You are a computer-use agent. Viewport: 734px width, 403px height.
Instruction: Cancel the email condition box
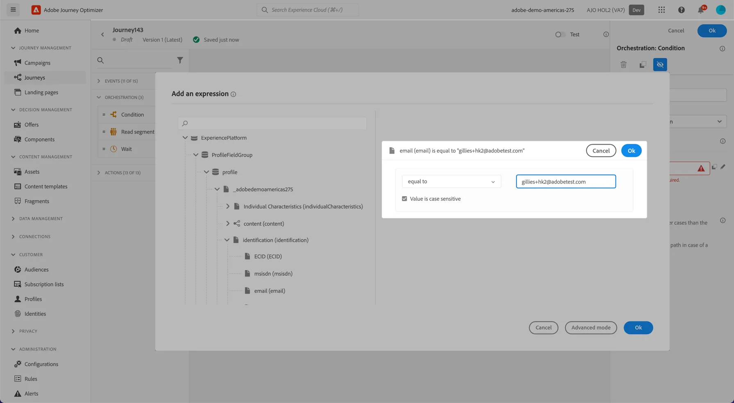pos(601,151)
